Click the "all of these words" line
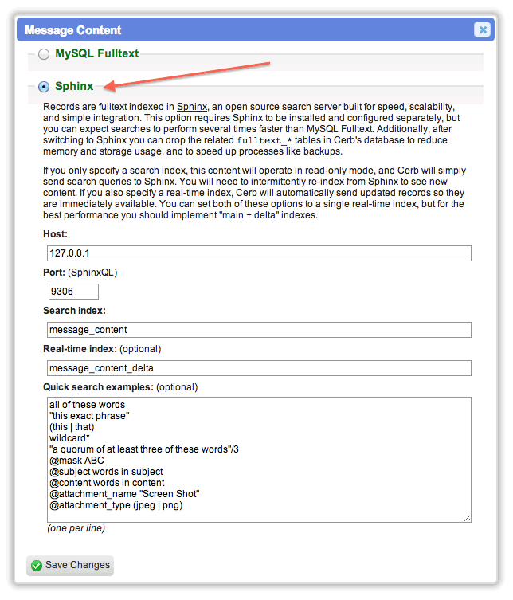The width and height of the screenshot is (513, 600). coord(87,405)
